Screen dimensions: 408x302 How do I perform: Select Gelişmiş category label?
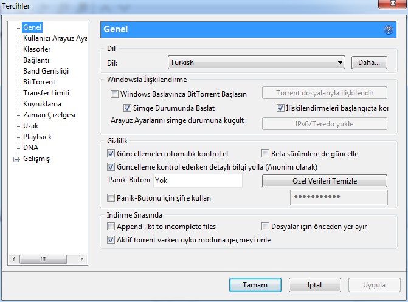pyautogui.click(x=36, y=159)
